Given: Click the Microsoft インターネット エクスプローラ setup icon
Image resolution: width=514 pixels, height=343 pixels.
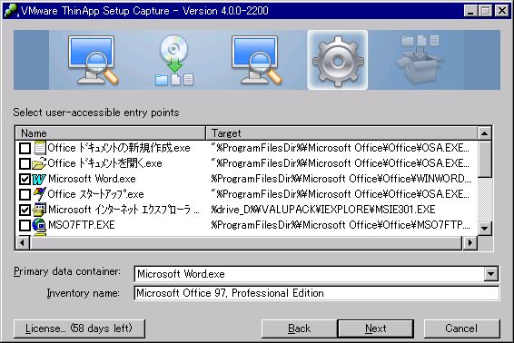Looking at the screenshot, I should click(x=39, y=210).
